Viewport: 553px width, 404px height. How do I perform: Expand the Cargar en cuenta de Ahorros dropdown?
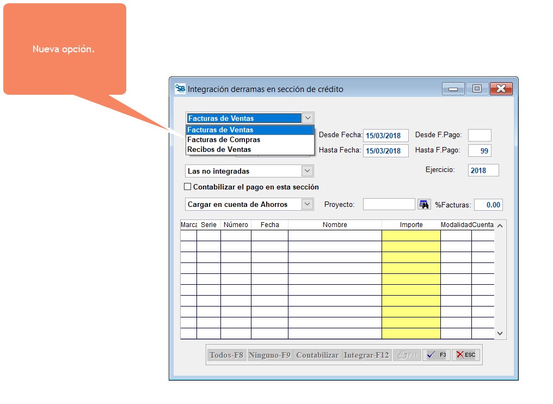tap(308, 204)
